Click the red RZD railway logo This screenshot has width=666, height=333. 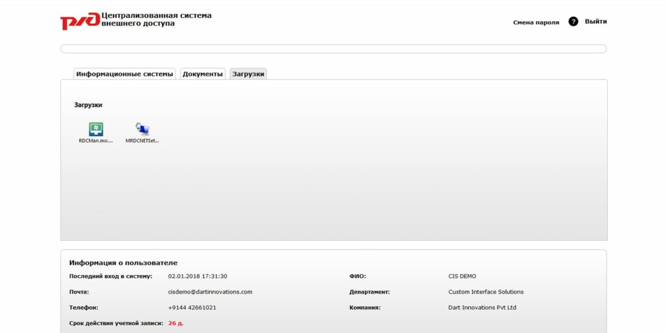[77, 19]
